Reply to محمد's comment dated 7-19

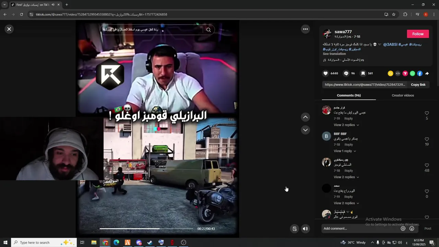(x=348, y=197)
